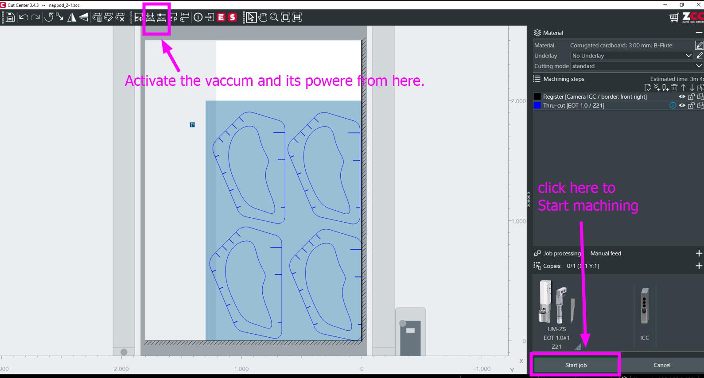Mirror the job vertically

(84, 17)
